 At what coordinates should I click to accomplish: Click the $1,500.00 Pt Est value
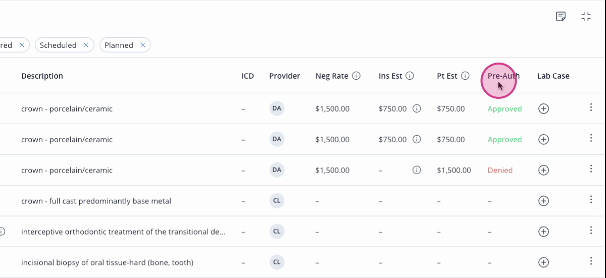[454, 171]
